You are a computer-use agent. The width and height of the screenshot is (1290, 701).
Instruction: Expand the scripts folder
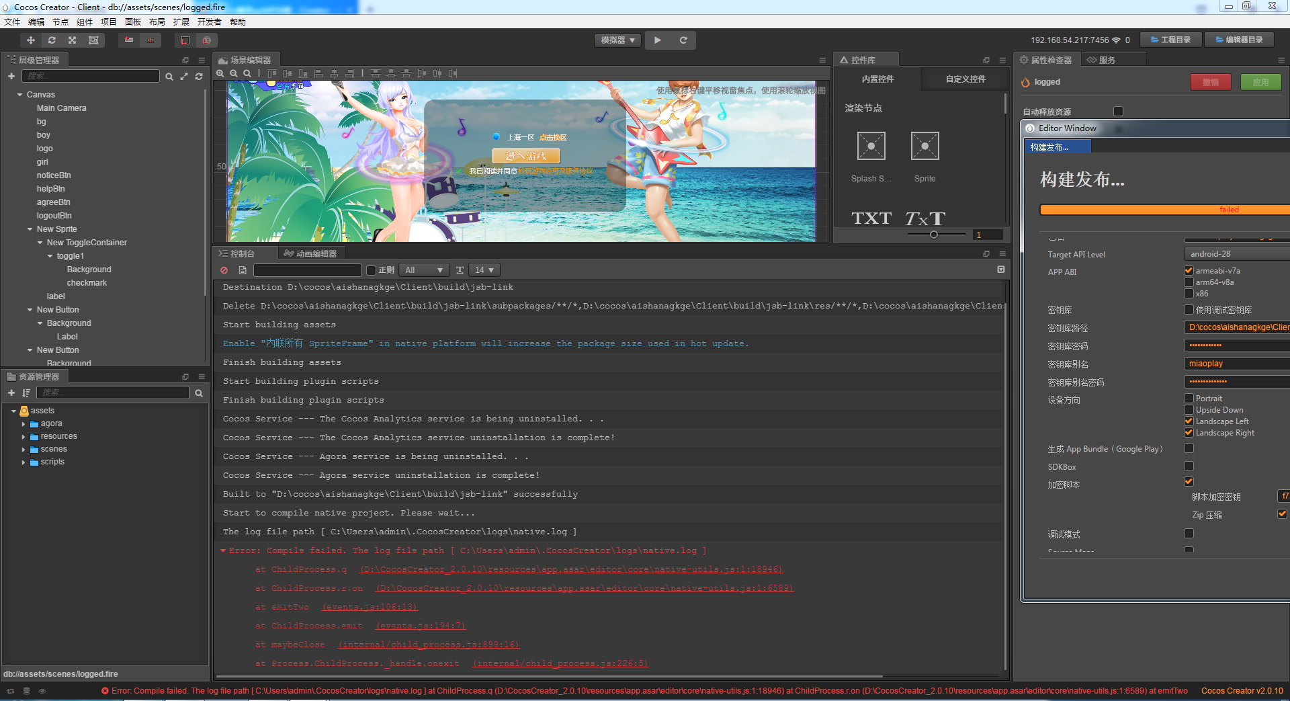(24, 462)
